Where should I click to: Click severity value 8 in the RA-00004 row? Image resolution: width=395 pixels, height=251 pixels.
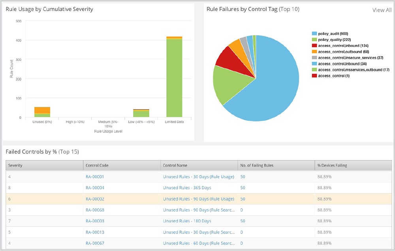pos(9,188)
